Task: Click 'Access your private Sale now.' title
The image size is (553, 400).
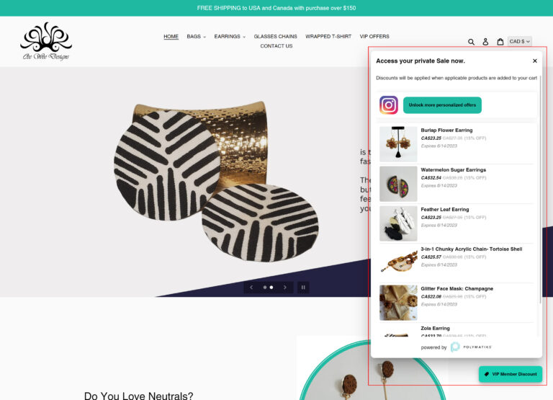Action: click(421, 61)
